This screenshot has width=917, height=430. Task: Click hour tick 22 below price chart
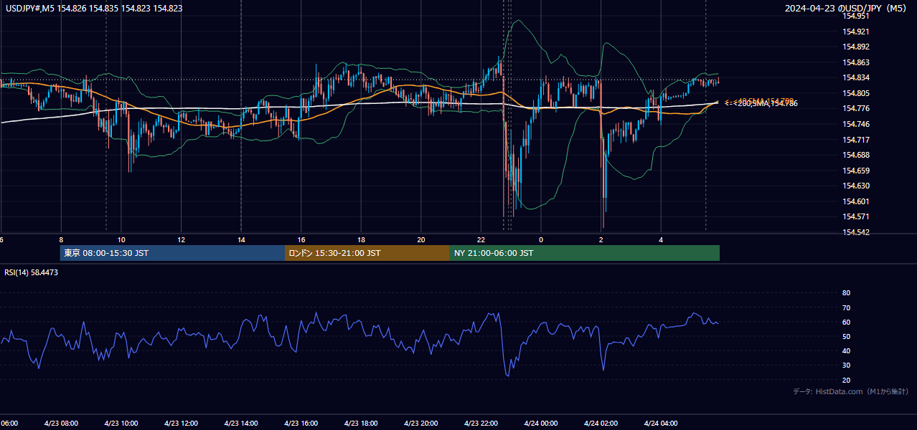(x=481, y=239)
